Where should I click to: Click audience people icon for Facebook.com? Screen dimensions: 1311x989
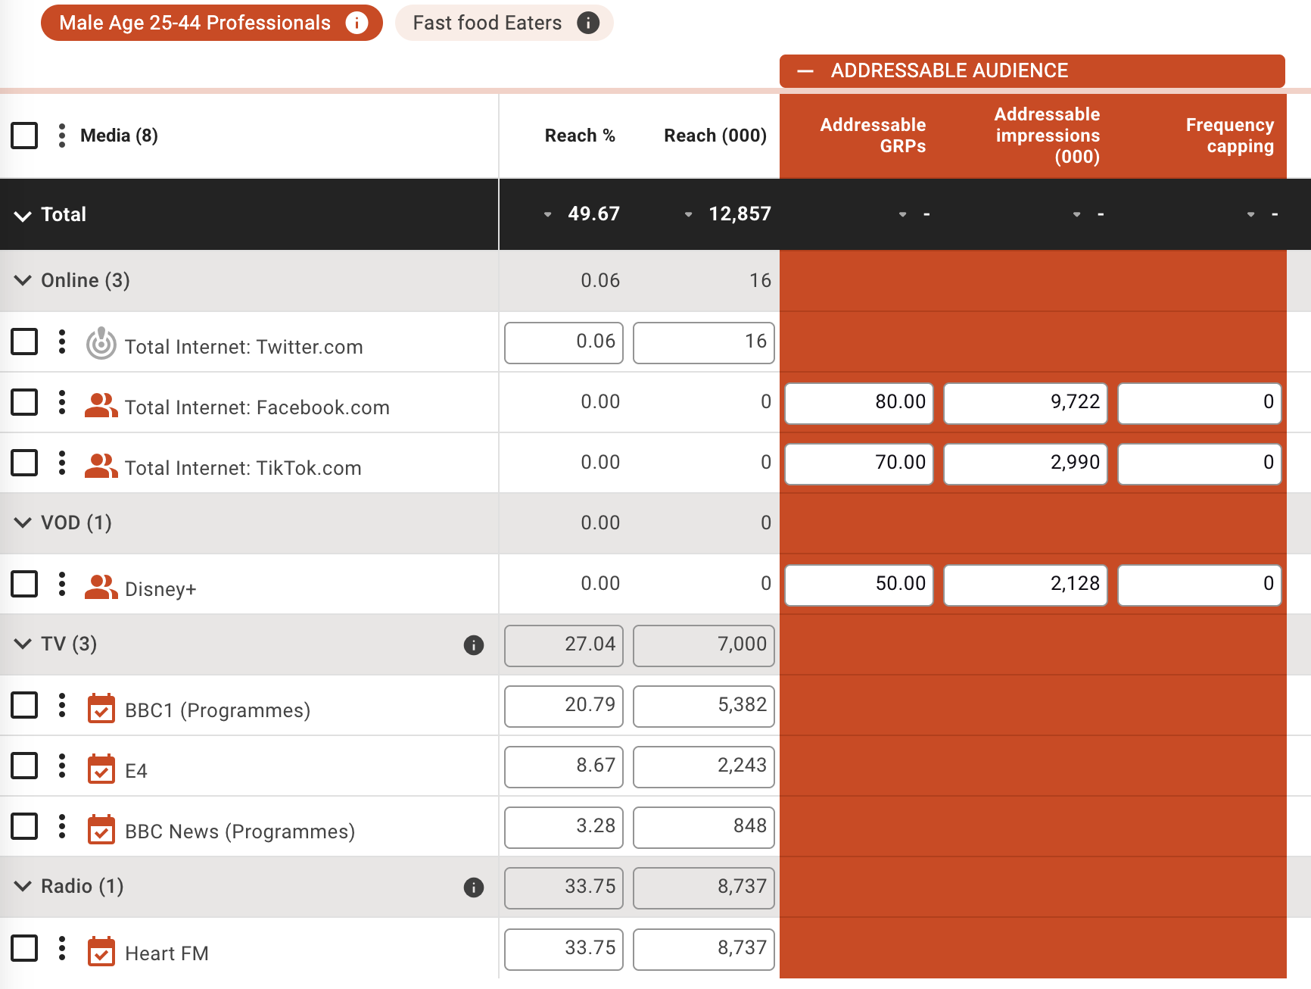101,405
